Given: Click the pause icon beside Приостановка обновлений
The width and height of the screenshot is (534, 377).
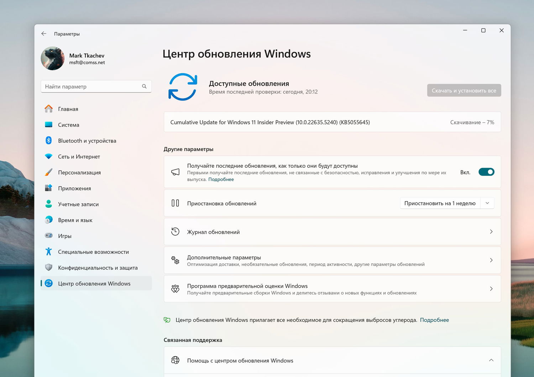Looking at the screenshot, I should pyautogui.click(x=175, y=203).
